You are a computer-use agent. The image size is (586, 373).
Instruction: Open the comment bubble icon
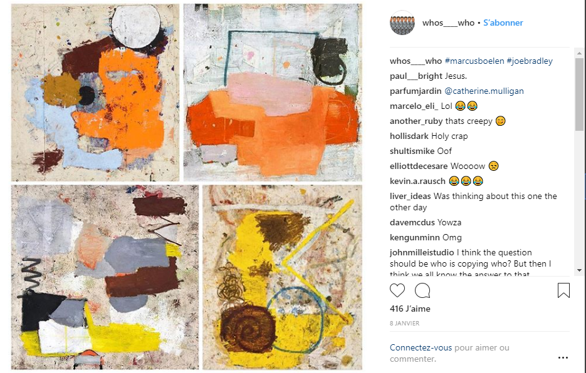422,290
